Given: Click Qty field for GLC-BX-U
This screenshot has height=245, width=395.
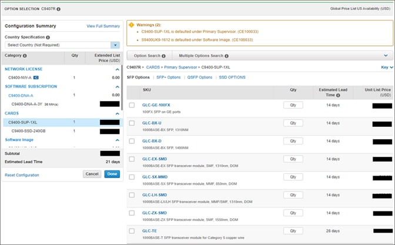Looking at the screenshot, I should 293,123.
